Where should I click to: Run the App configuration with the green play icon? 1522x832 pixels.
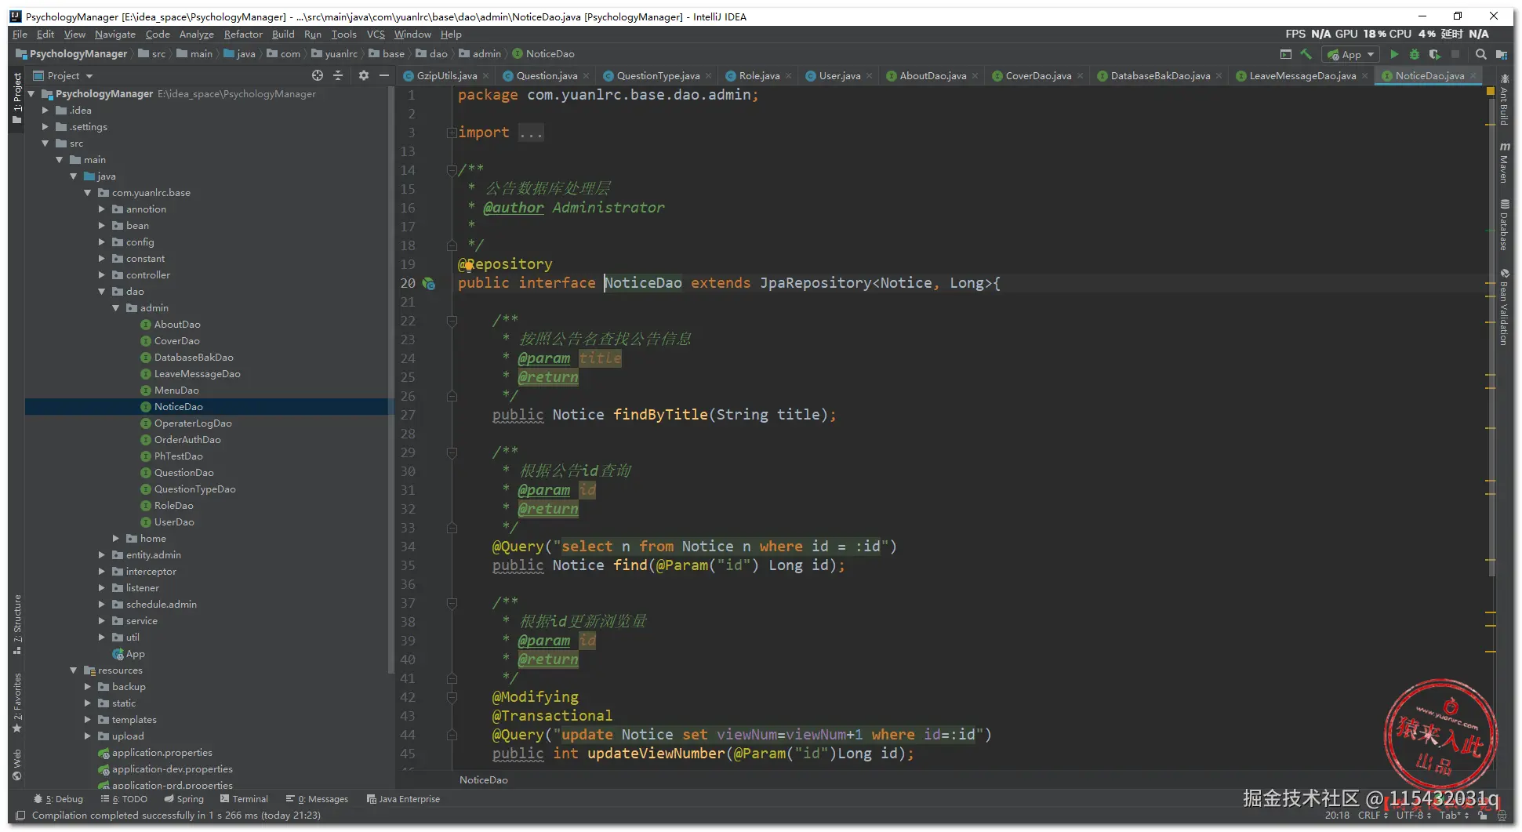pos(1394,54)
